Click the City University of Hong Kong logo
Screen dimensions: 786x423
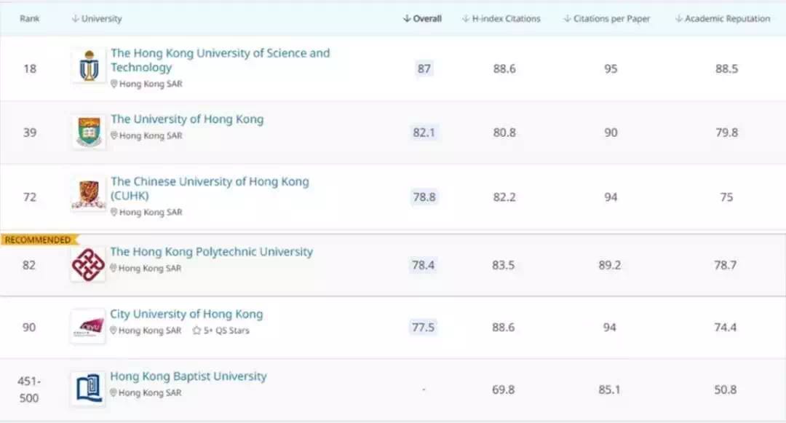tap(88, 326)
